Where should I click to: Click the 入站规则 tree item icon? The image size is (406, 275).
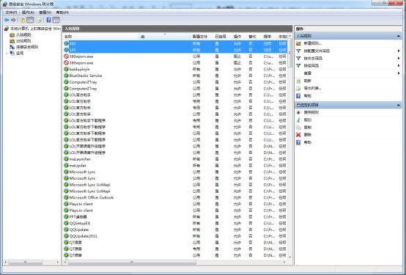point(12,34)
